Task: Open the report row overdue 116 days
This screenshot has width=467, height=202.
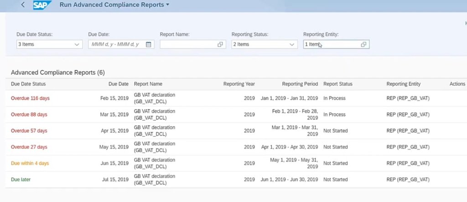Action: (29, 98)
